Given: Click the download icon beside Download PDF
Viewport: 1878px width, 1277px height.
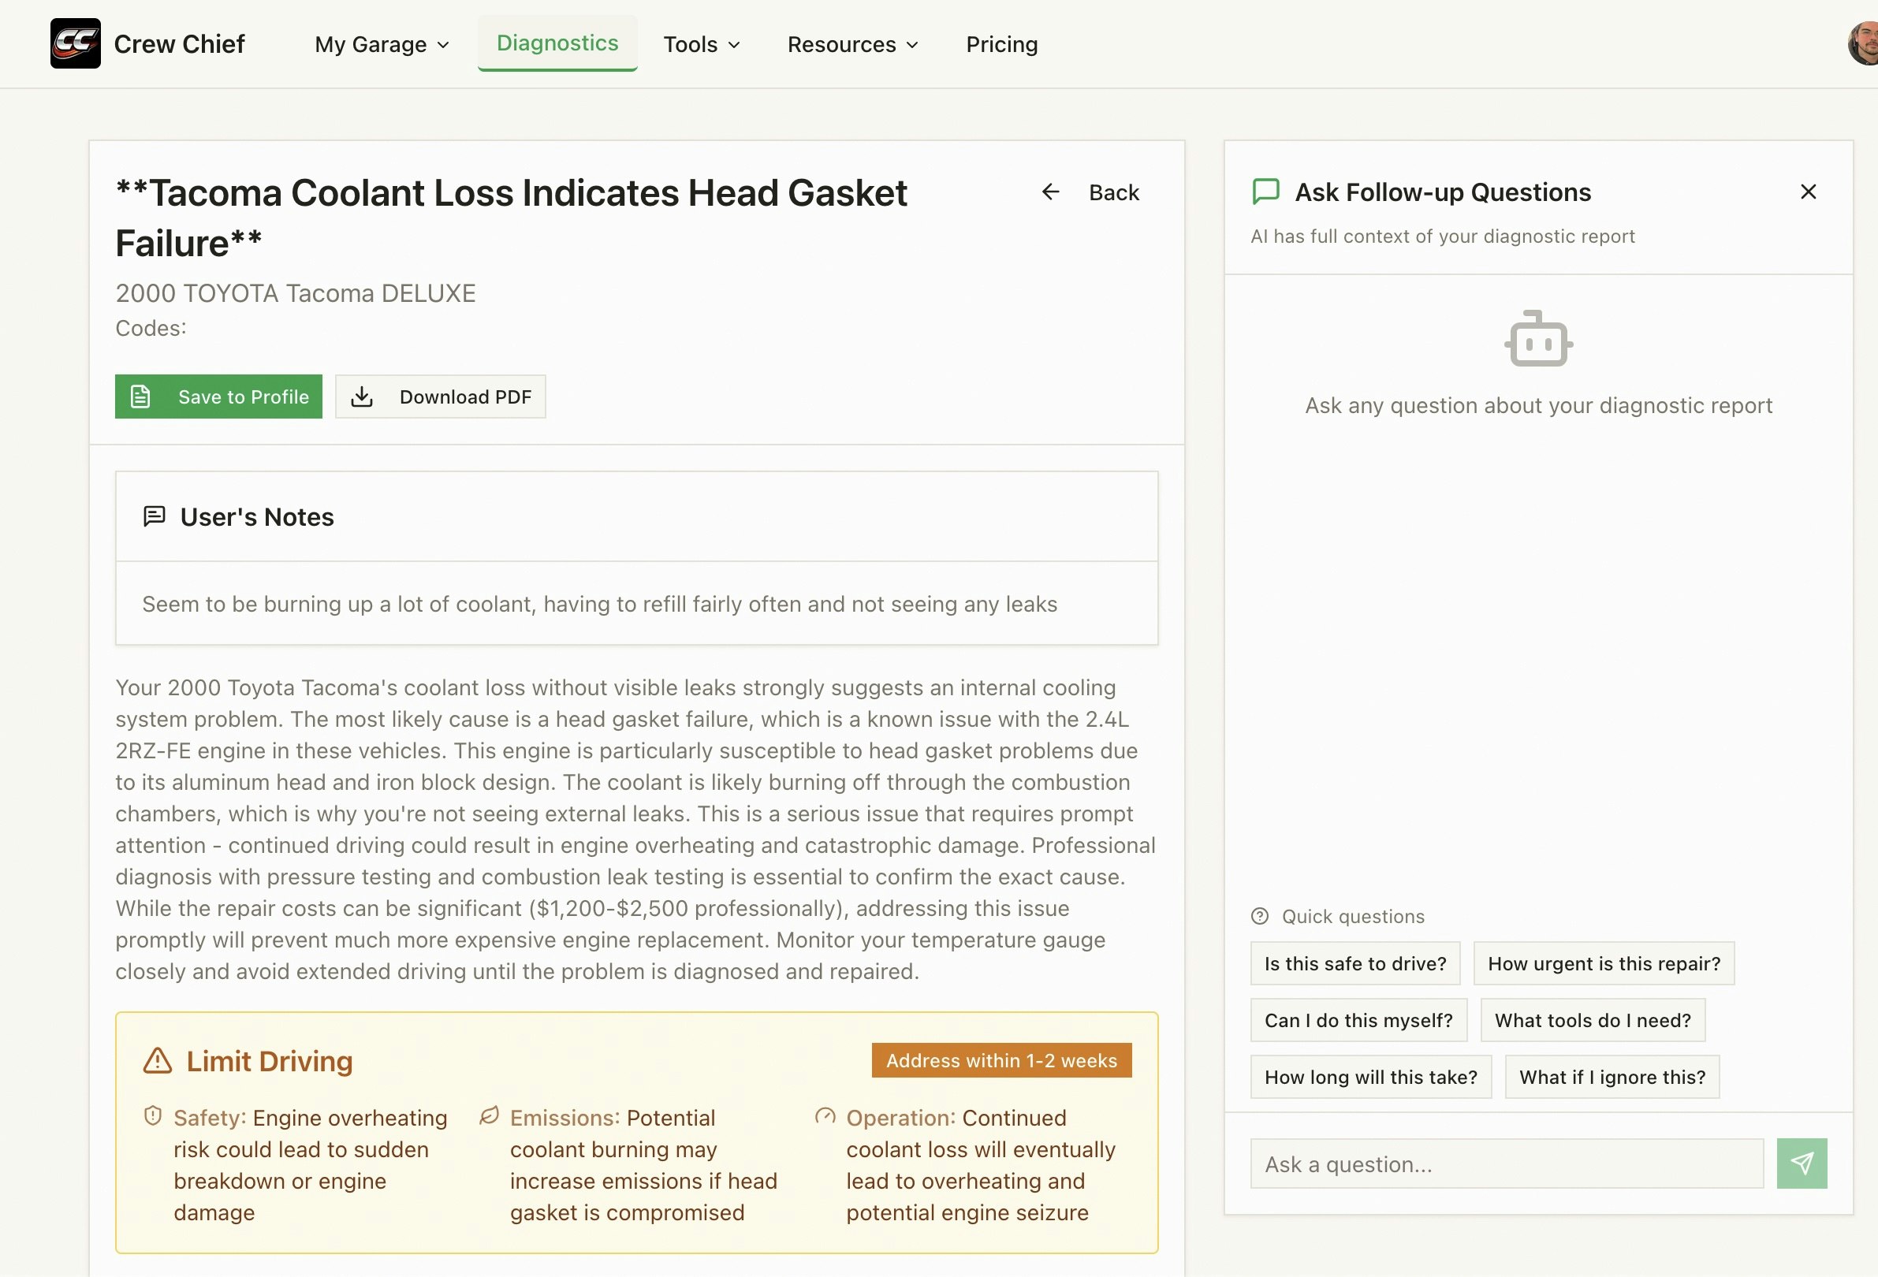Looking at the screenshot, I should (362, 397).
